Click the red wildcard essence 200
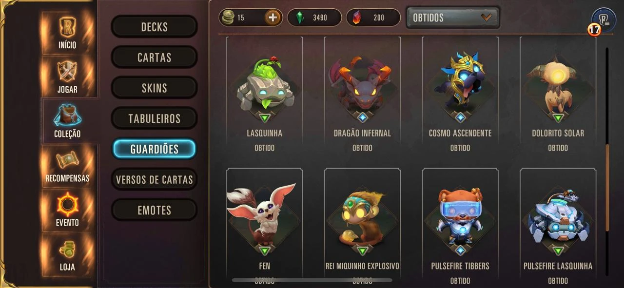Screen dimensions: 624x288 tap(373, 18)
